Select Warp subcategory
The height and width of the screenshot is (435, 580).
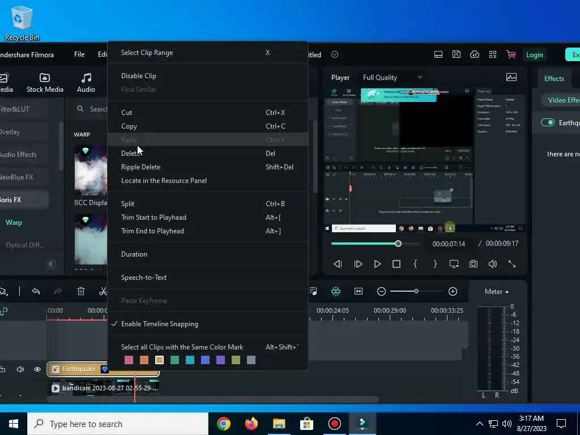click(x=14, y=223)
